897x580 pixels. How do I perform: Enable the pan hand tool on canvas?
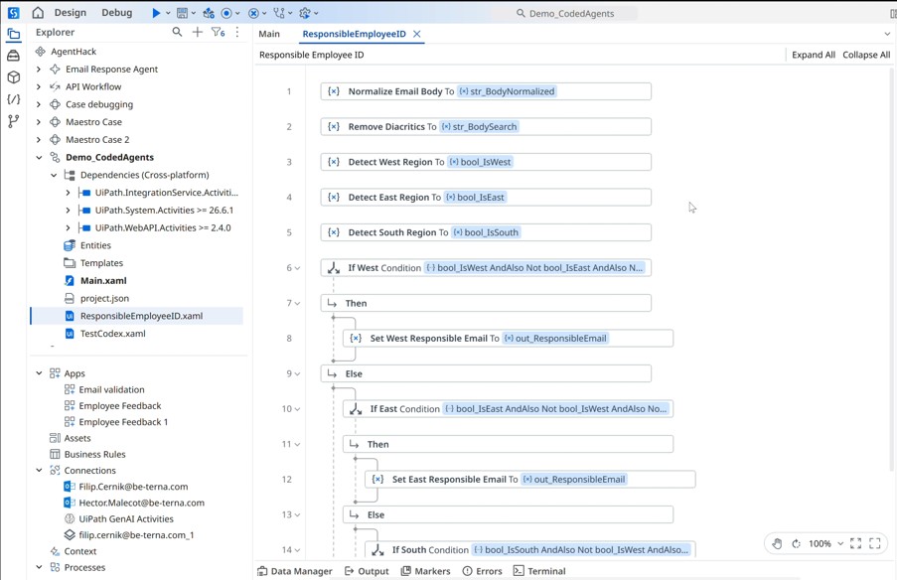[776, 543]
